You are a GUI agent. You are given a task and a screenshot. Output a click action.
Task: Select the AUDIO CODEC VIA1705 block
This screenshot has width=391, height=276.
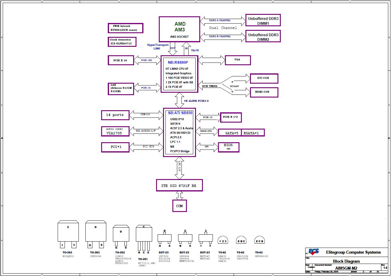115,131
